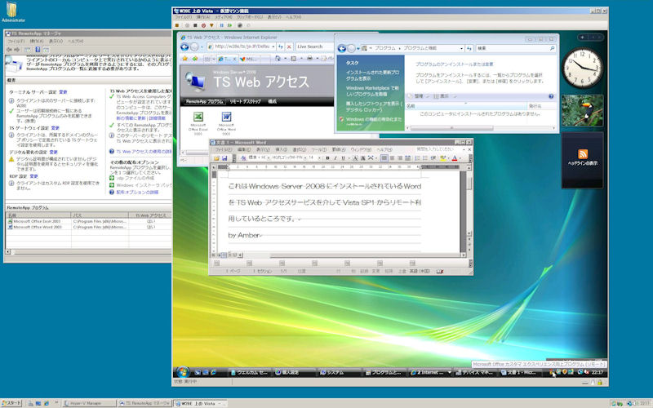Screen dimensions: 653x408
Task: Open the font name dropdown in Word
Action: tap(304, 157)
